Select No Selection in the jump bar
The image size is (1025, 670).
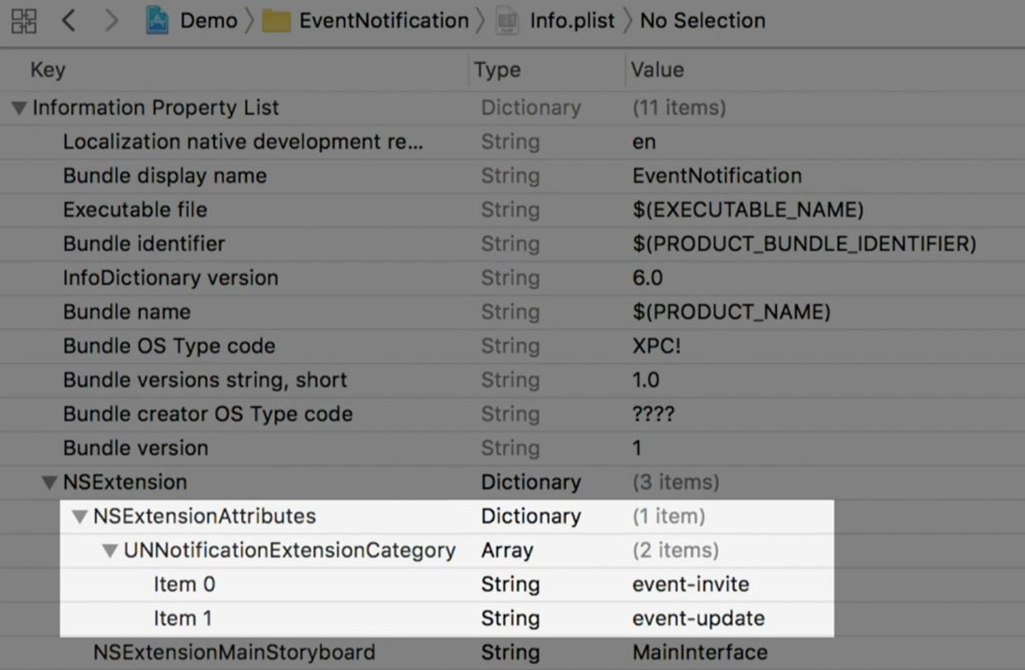coord(703,21)
